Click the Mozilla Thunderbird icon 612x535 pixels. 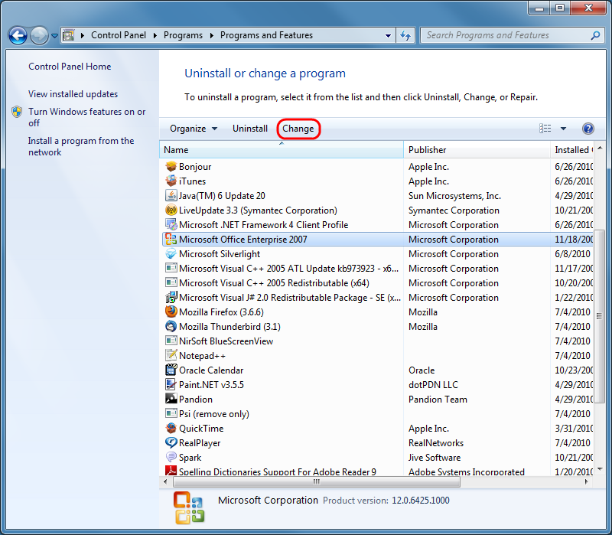(171, 327)
